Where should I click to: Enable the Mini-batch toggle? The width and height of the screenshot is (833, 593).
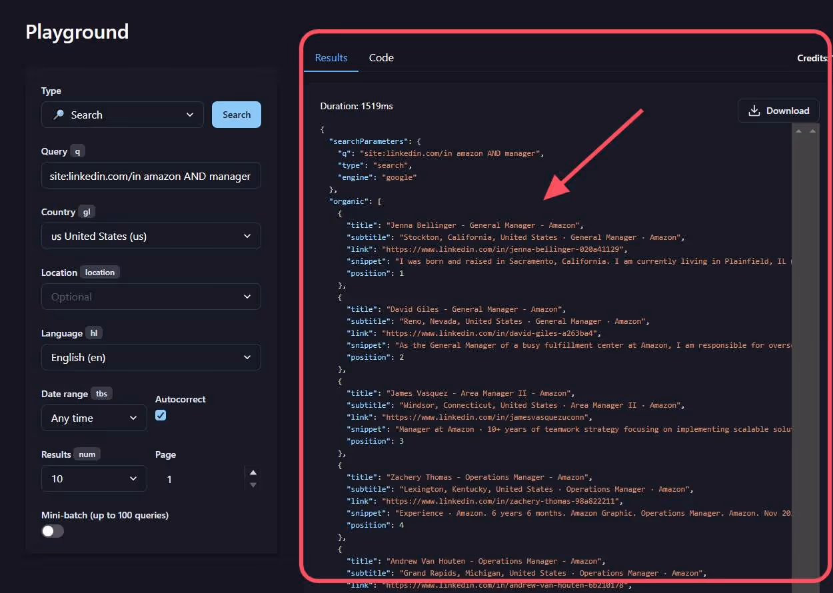pyautogui.click(x=52, y=531)
